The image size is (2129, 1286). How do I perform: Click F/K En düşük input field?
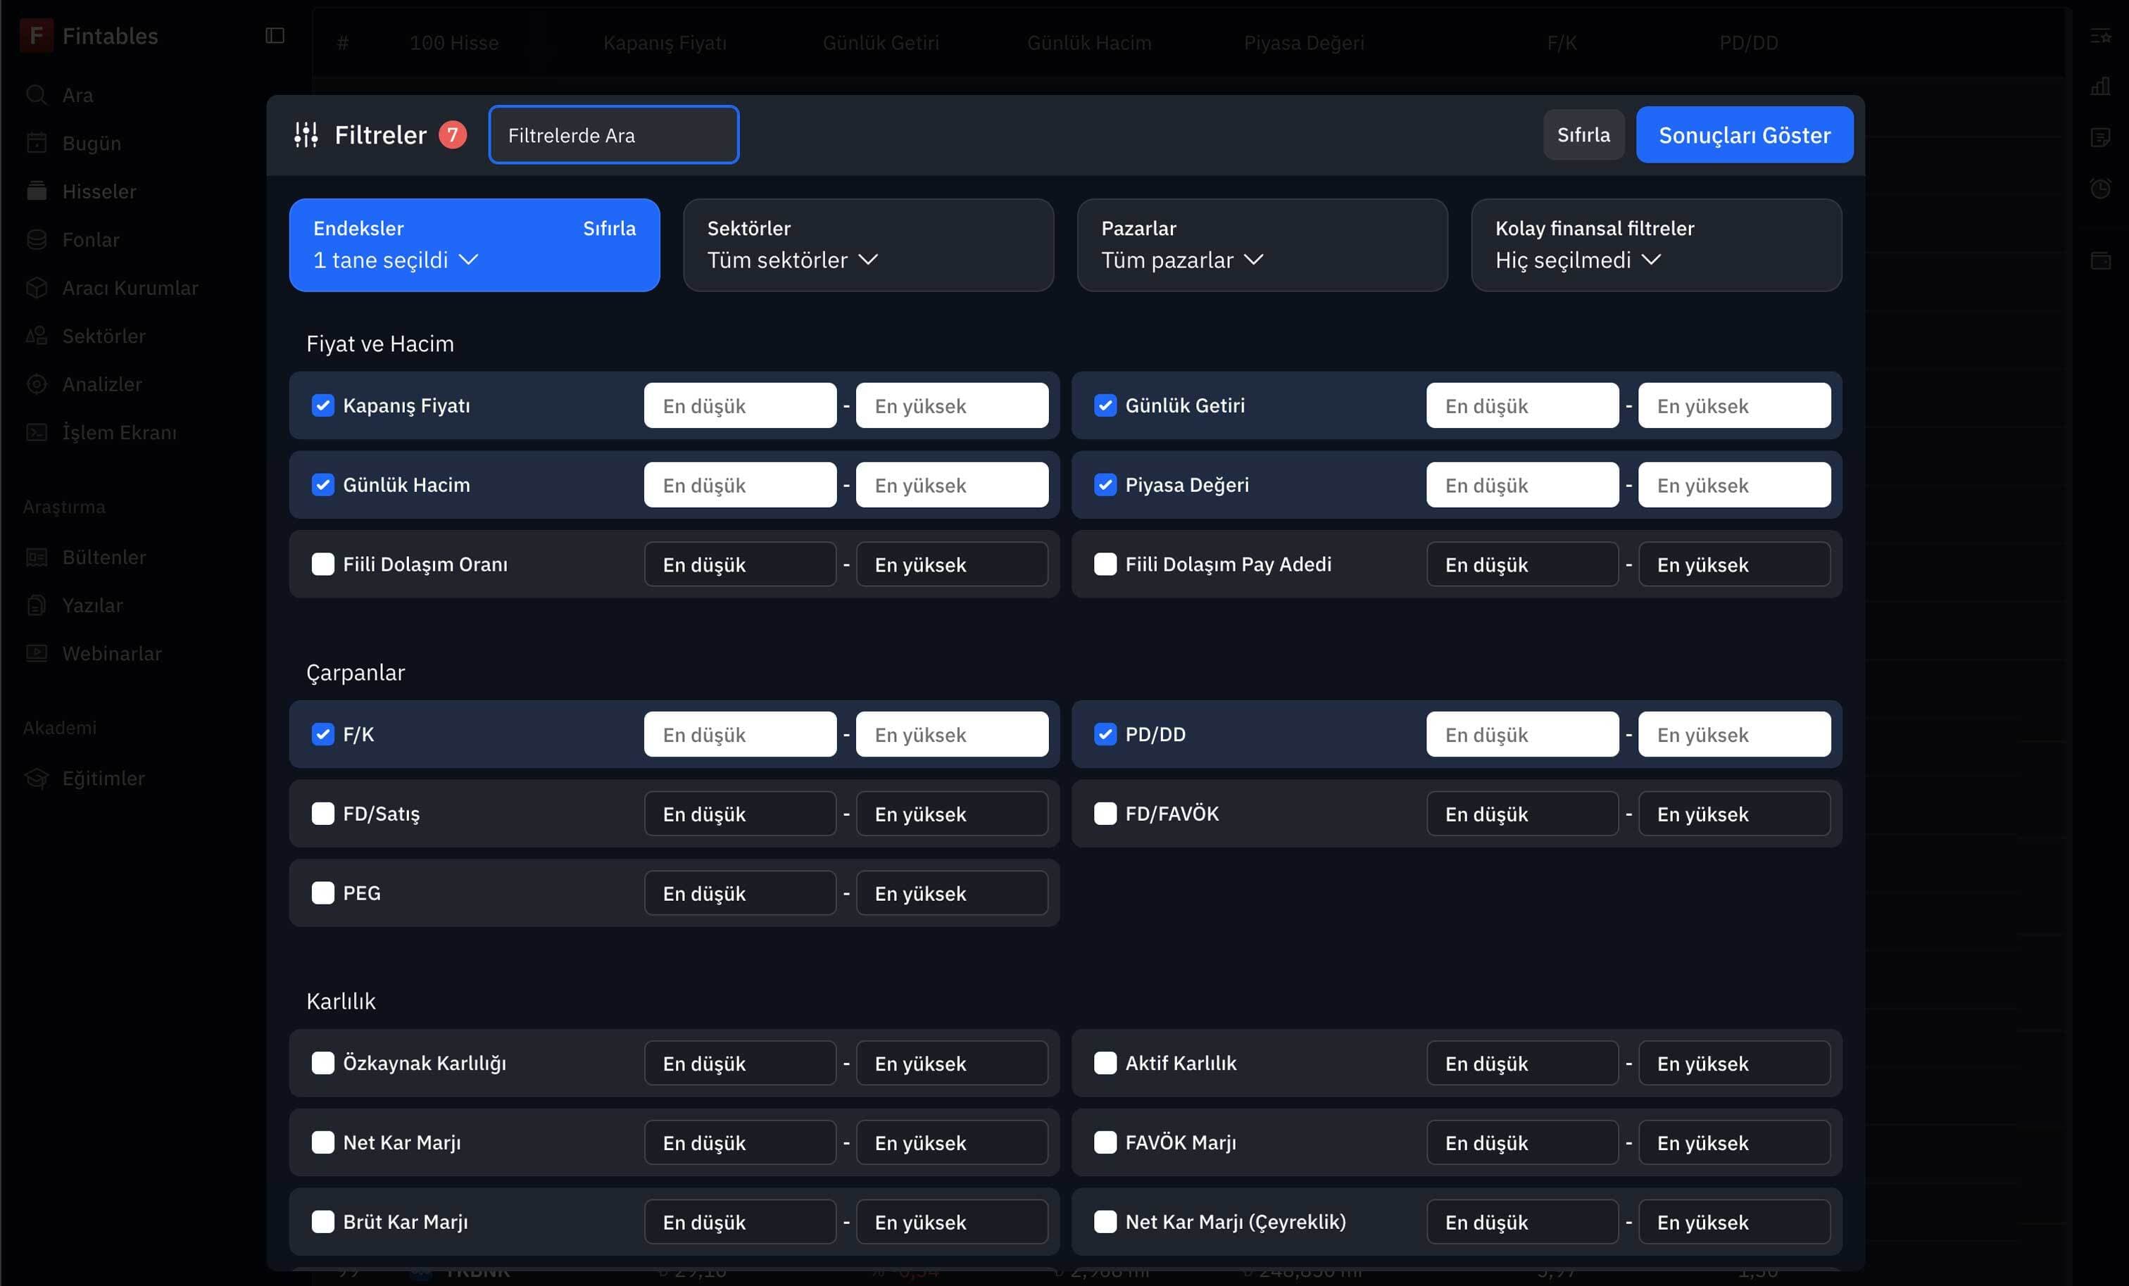[740, 734]
